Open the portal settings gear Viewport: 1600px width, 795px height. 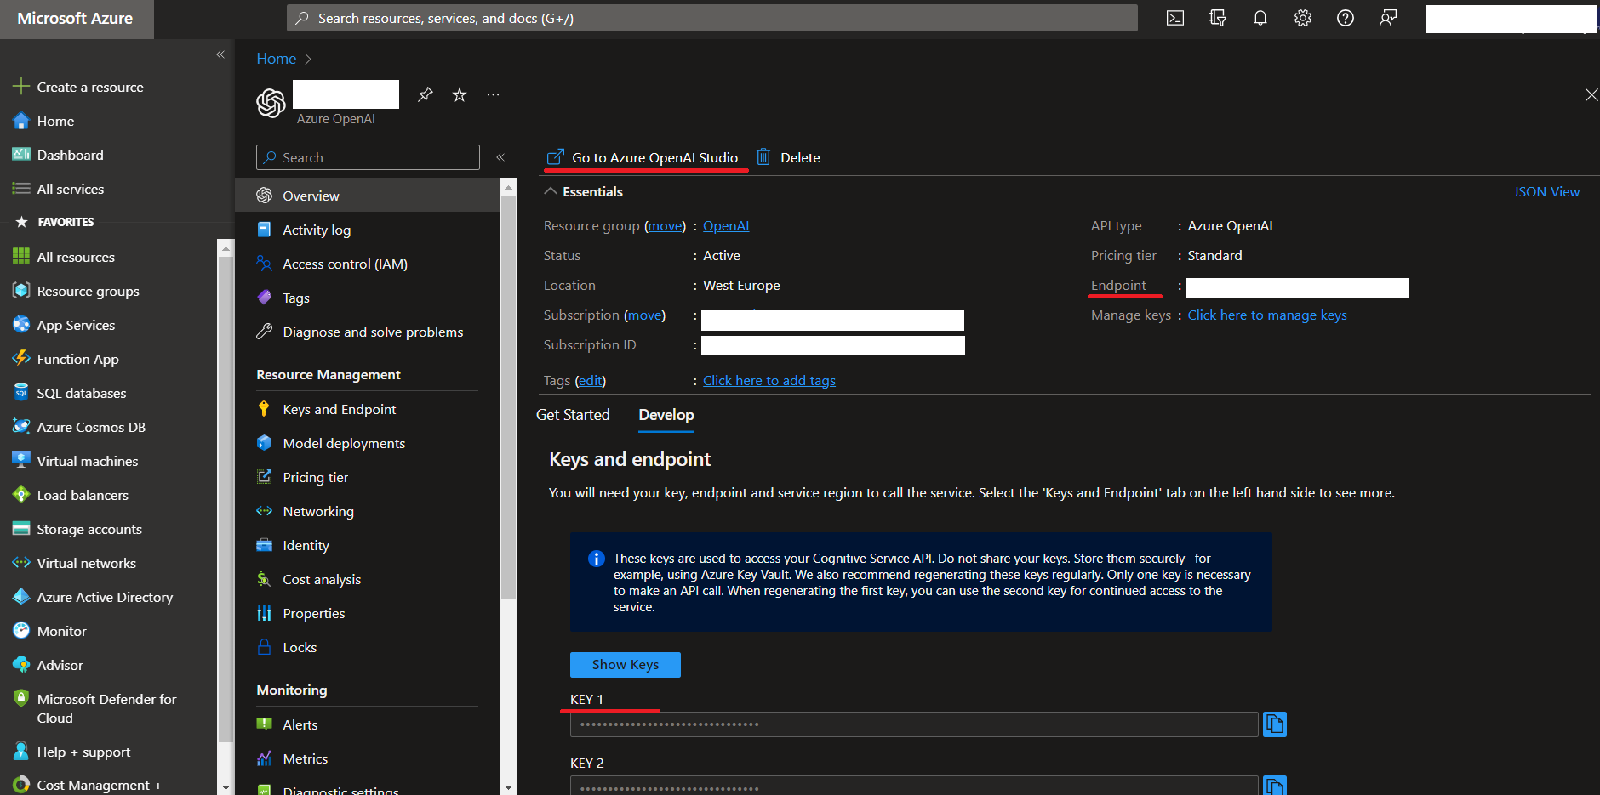click(x=1303, y=18)
